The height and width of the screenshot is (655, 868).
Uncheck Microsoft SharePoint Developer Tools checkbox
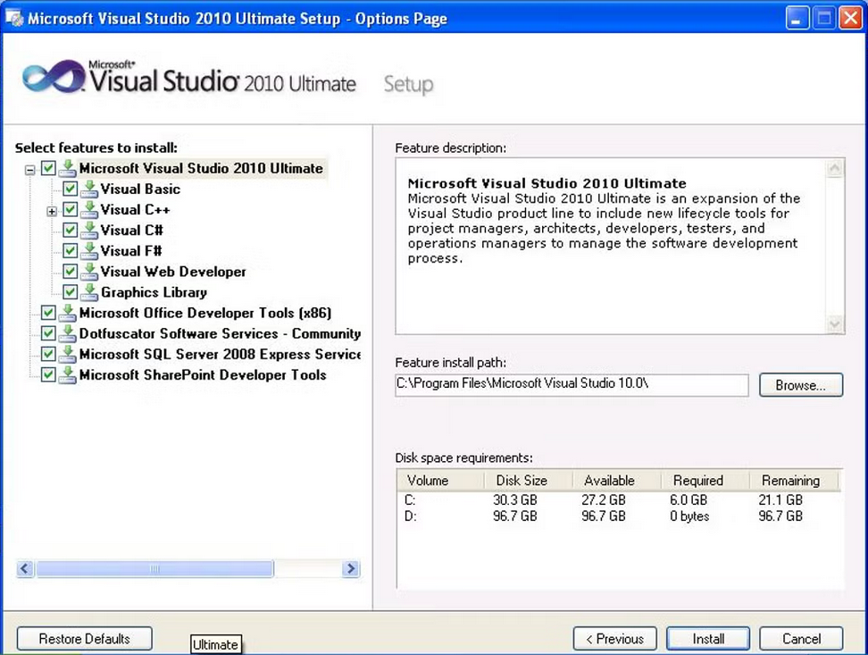pyautogui.click(x=49, y=374)
